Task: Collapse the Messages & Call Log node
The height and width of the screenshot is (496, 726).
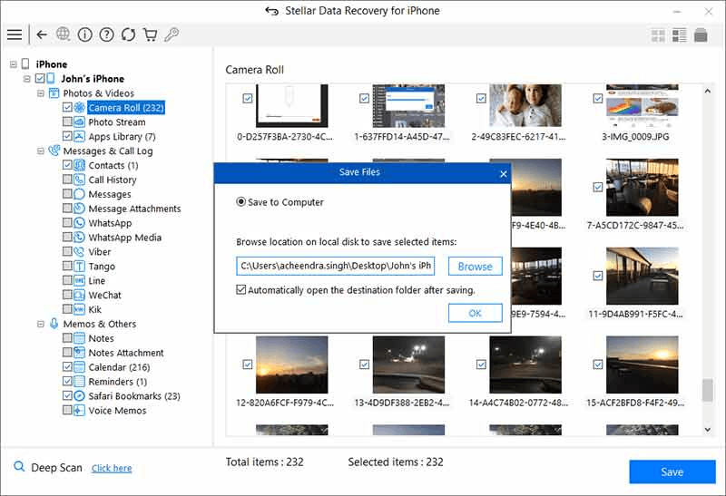Action: click(x=41, y=151)
